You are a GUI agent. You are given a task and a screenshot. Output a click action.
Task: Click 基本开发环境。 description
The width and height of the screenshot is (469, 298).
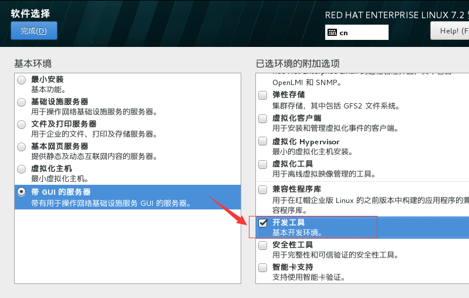[x=298, y=232]
